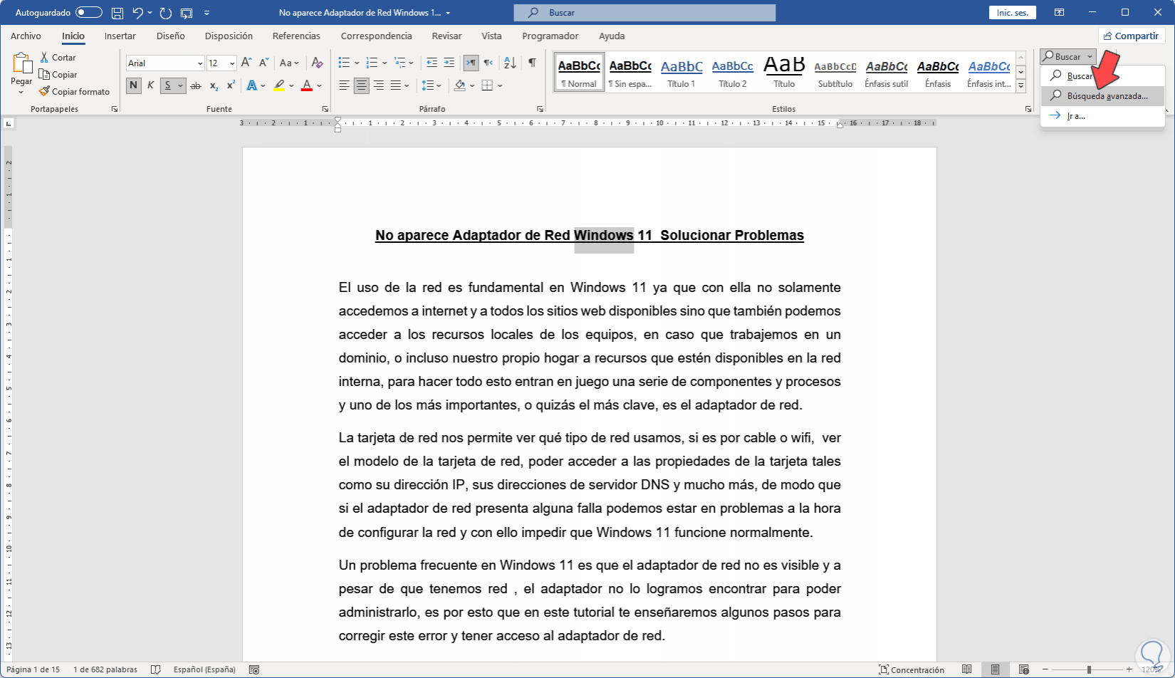Switch to the Revisar tab
The image size is (1175, 678).
[x=446, y=36]
